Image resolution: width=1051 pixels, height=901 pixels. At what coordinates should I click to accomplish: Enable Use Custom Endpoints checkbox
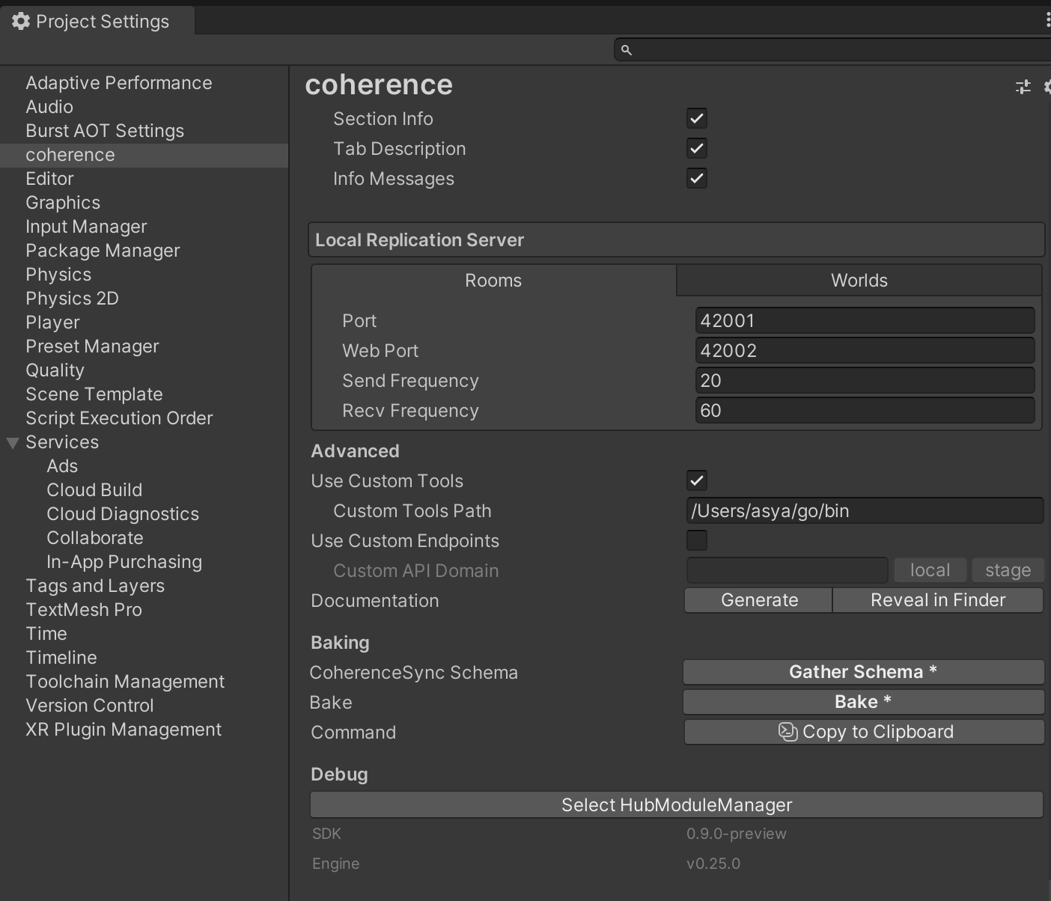click(696, 540)
